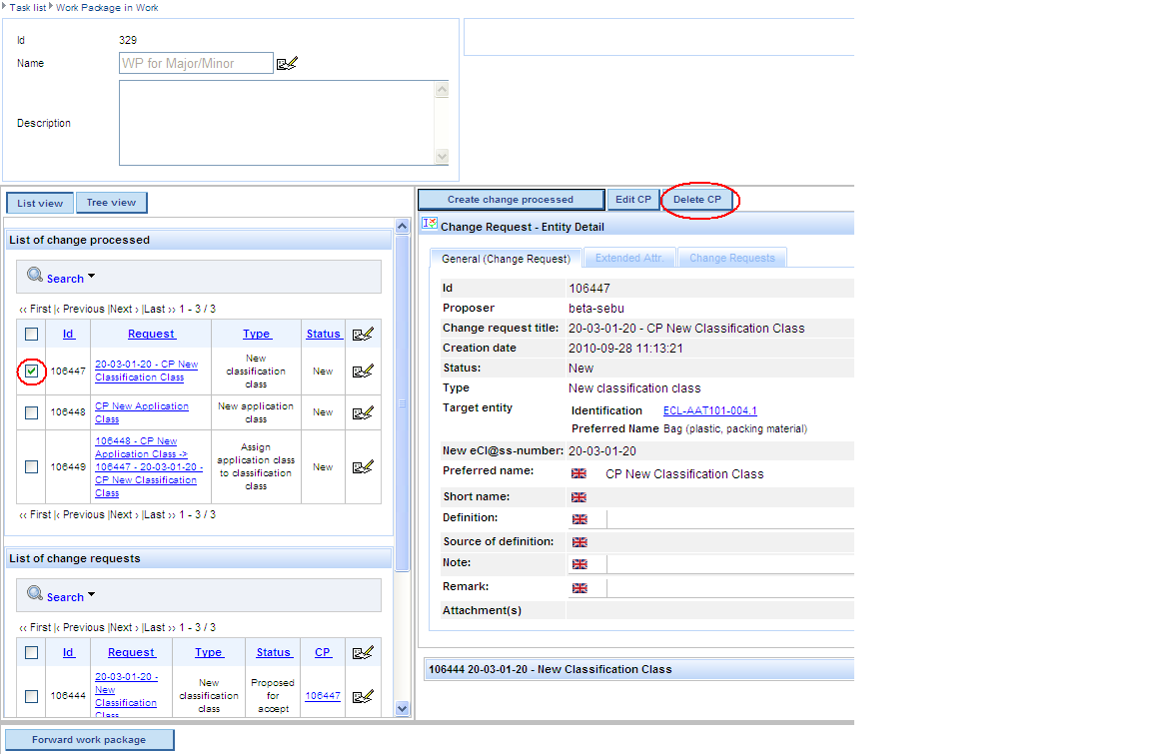Screen dimensions: 1163x754
Task: Click edit icon in row 106448
Action: click(363, 412)
